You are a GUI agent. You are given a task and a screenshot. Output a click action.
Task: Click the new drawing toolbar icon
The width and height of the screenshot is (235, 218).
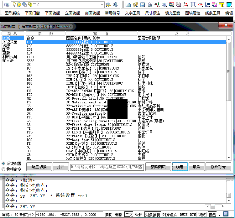(x=128, y=5)
